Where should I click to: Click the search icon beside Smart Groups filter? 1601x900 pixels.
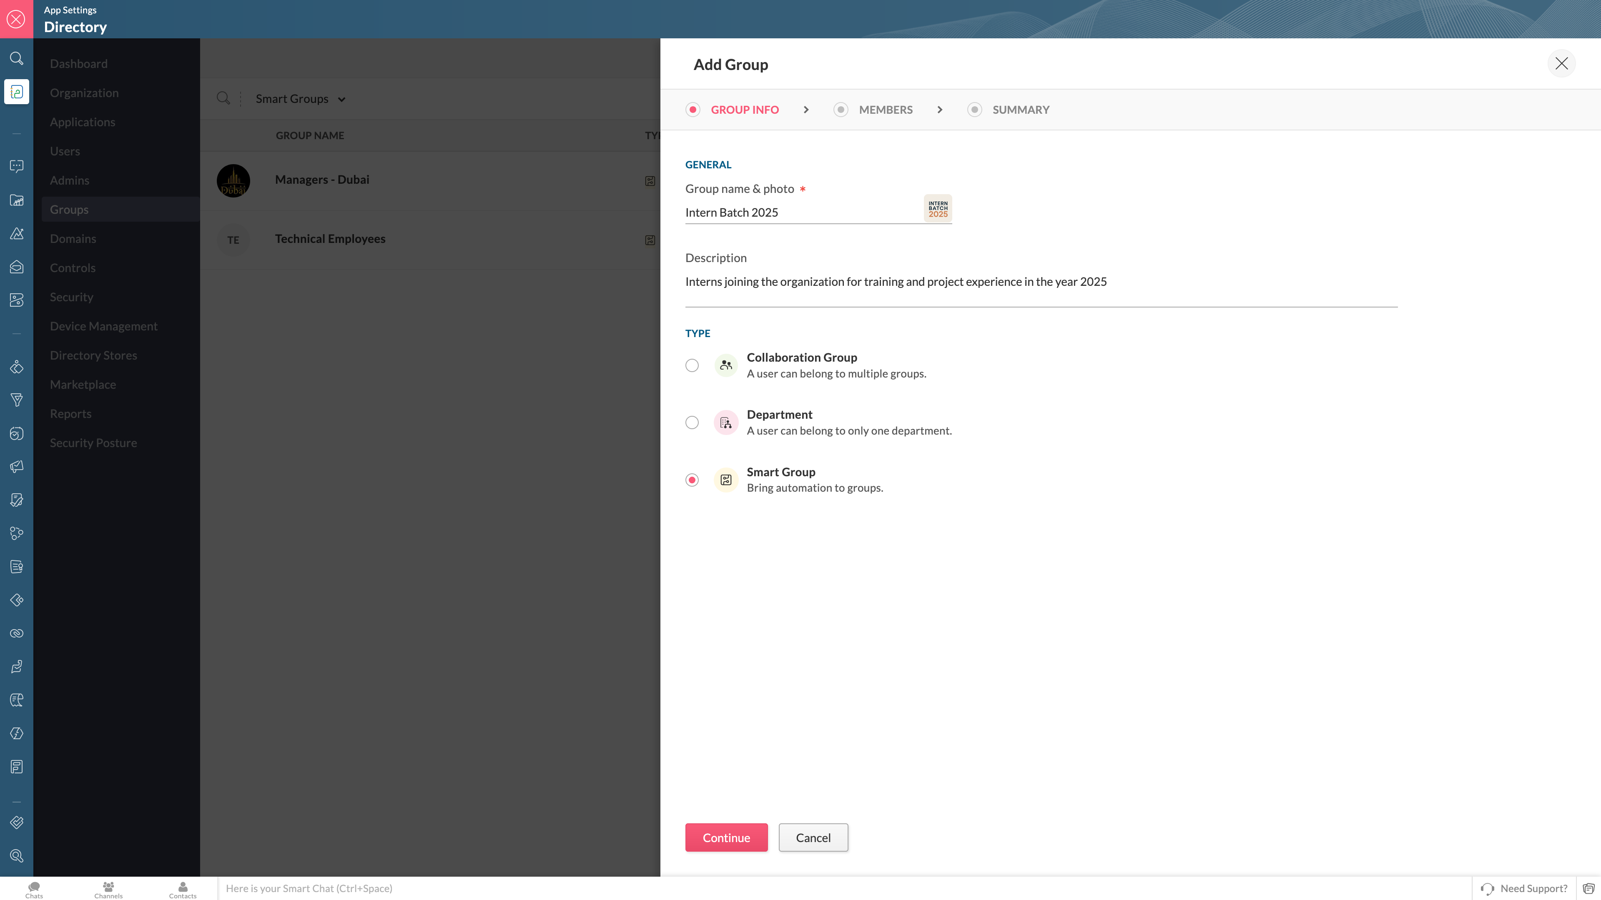223,98
